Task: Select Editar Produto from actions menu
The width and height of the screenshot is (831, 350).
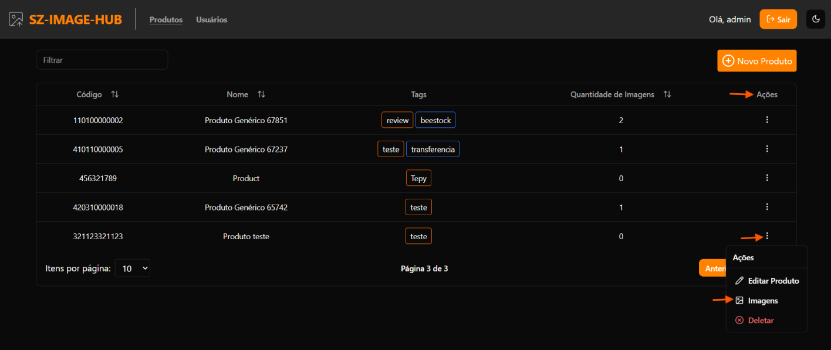Action: 767,281
